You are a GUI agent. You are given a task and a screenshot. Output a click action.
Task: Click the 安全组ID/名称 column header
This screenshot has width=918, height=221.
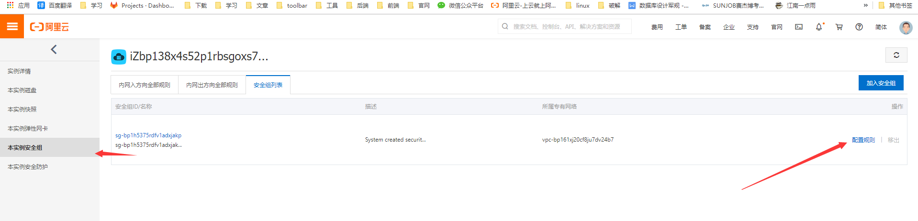(x=134, y=107)
